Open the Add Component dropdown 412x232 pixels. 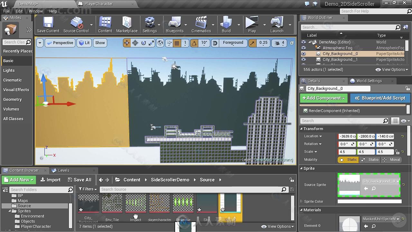[324, 98]
